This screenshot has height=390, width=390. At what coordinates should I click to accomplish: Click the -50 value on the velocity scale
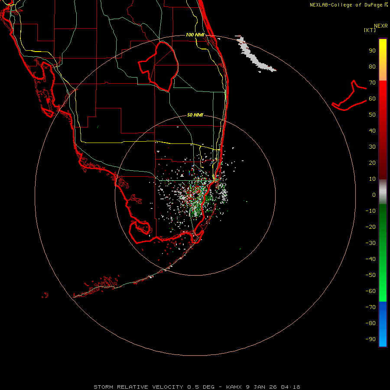click(370, 275)
